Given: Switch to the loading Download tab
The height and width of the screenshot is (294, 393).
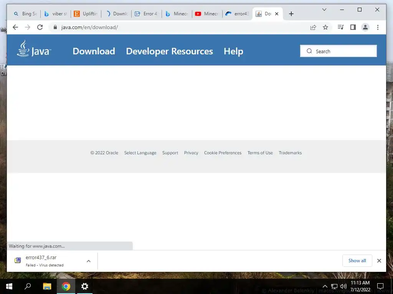Looking at the screenshot, I should (117, 14).
